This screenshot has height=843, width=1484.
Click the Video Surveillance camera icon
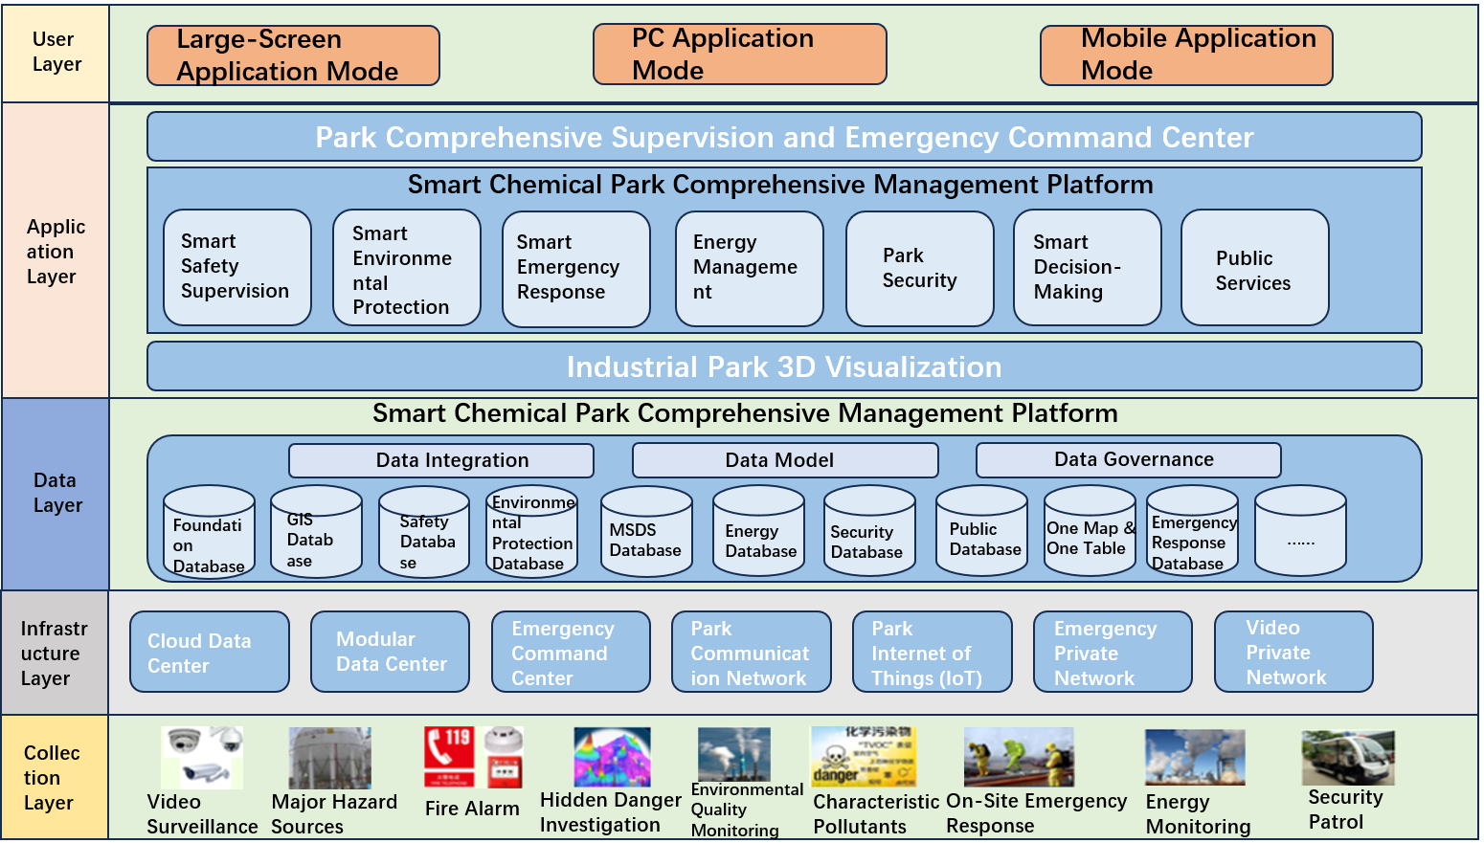202,757
